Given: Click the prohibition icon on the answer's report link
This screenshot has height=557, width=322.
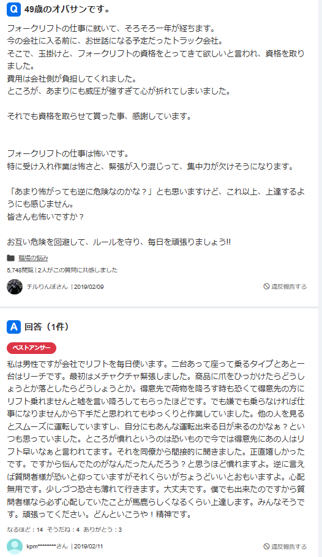Looking at the screenshot, I should click(266, 547).
